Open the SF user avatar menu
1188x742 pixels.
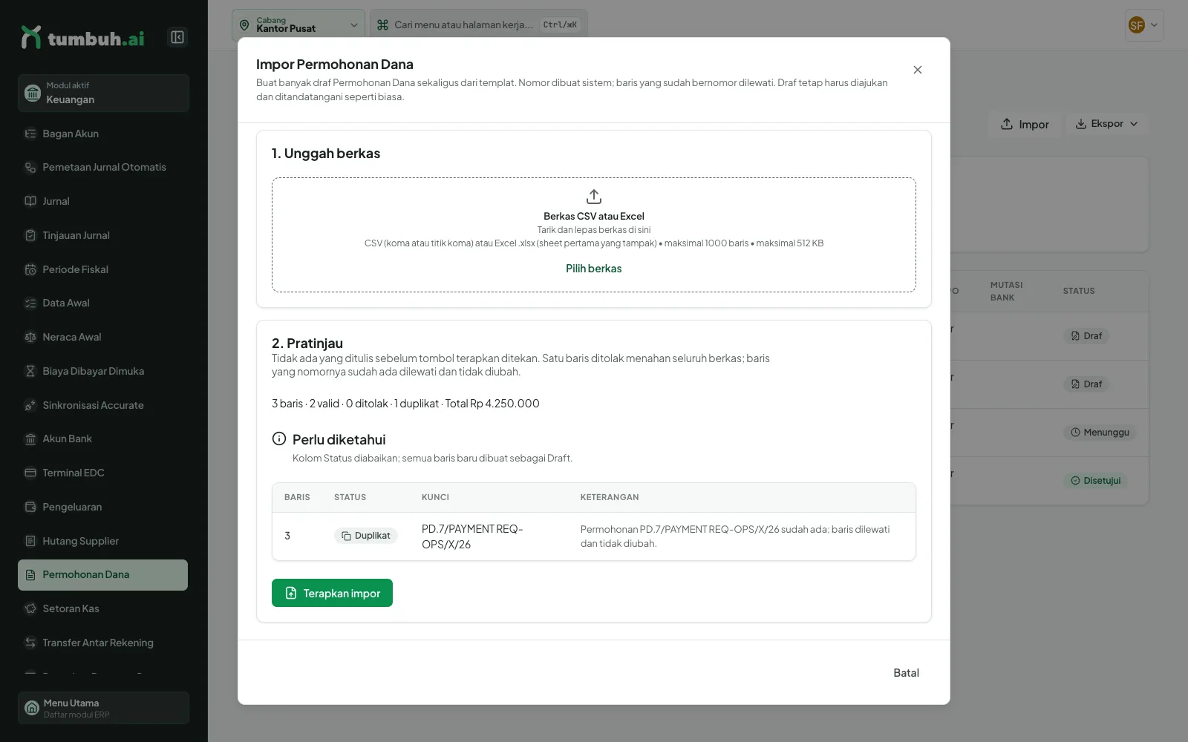[1143, 25]
